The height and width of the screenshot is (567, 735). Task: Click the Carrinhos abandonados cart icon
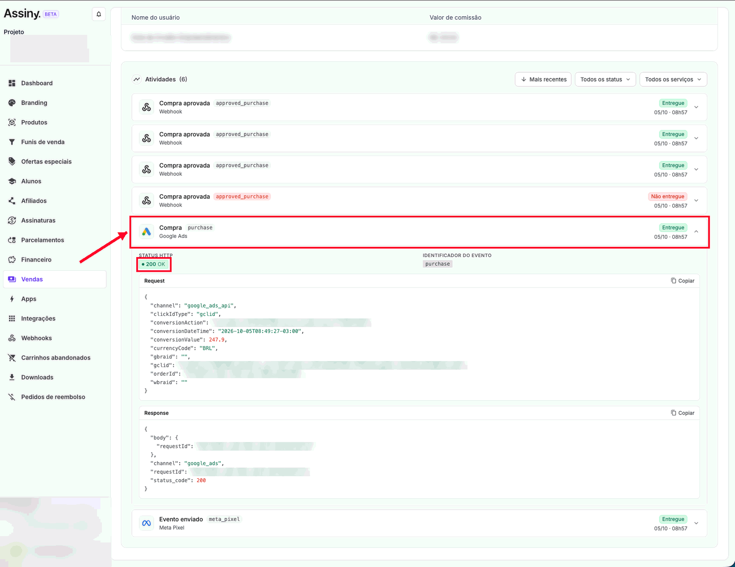12,358
